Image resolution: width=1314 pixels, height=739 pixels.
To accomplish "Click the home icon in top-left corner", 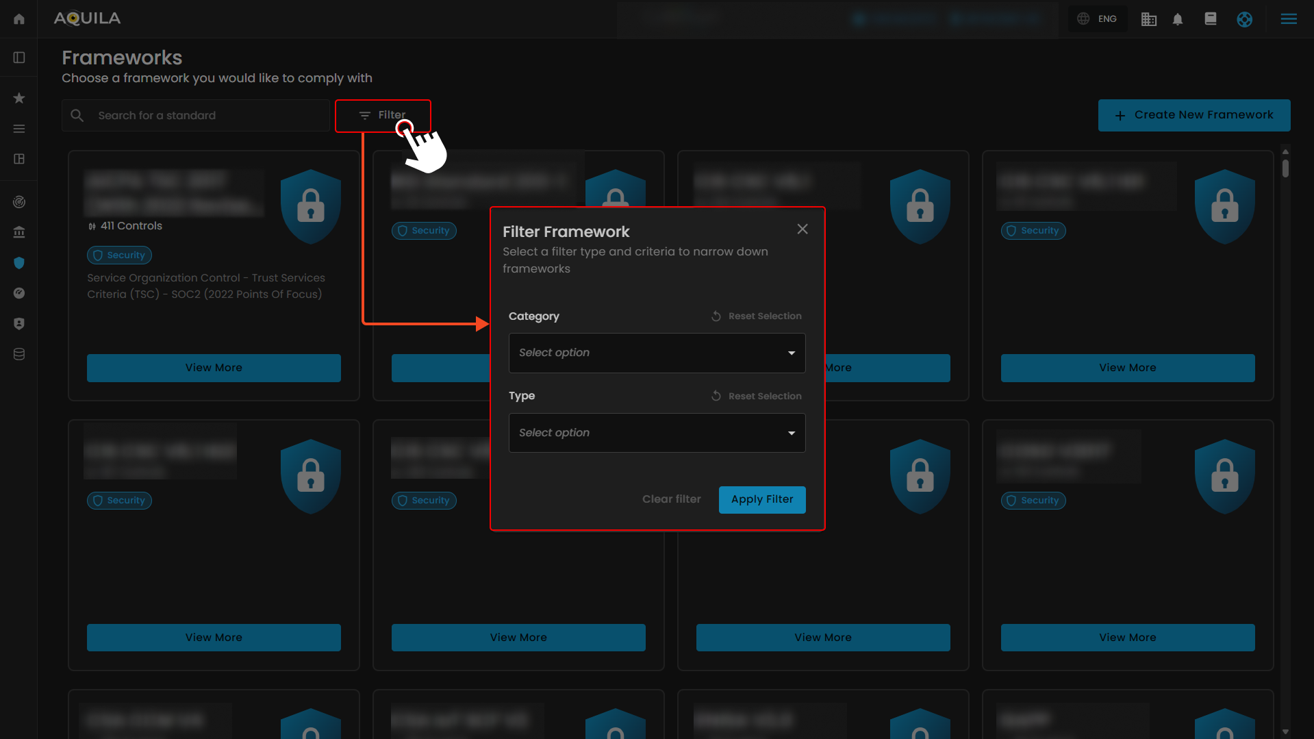I will tap(19, 19).
